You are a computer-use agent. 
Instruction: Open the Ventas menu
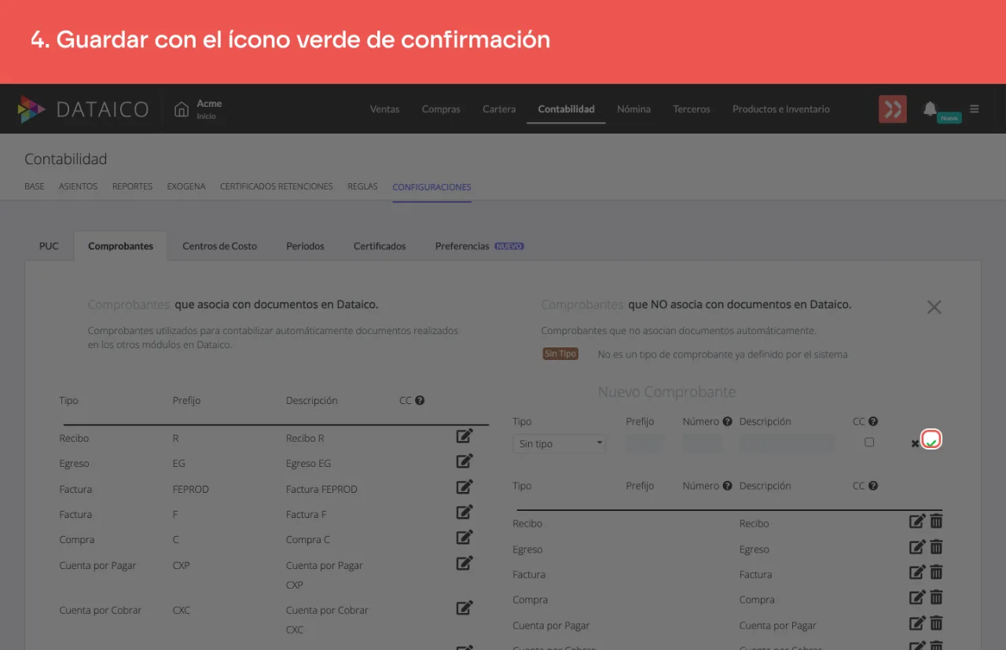click(x=385, y=109)
